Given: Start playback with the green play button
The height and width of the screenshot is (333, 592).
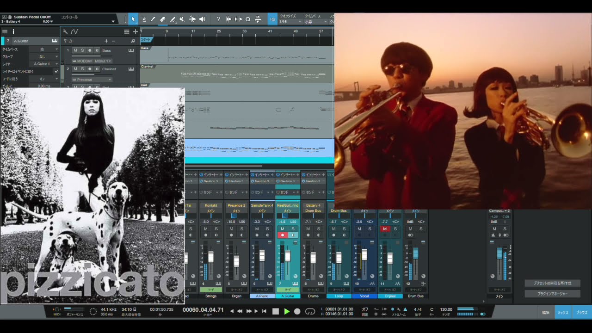Looking at the screenshot, I should [287, 312].
